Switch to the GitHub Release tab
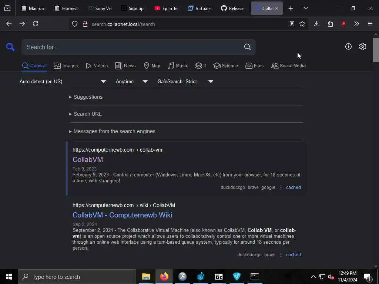This screenshot has width=379, height=284. click(233, 8)
